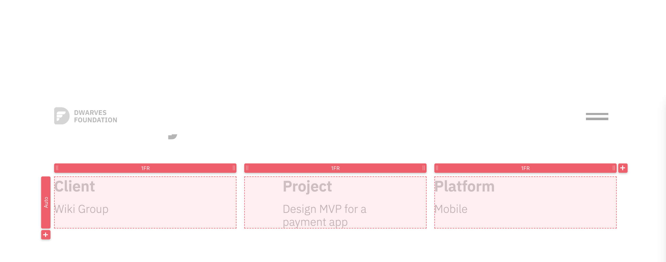Screen dimensions: 666x262
Task: Grab the left handle of second 1FR column
Action: click(x=247, y=168)
